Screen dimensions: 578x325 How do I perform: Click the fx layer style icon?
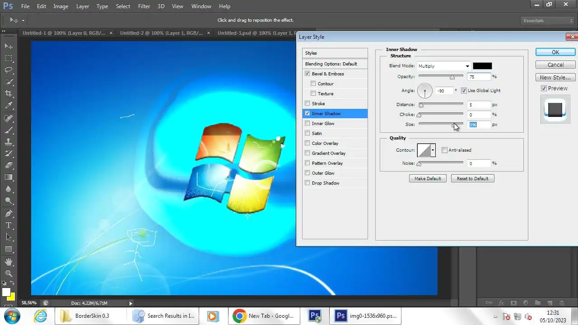pos(501,303)
